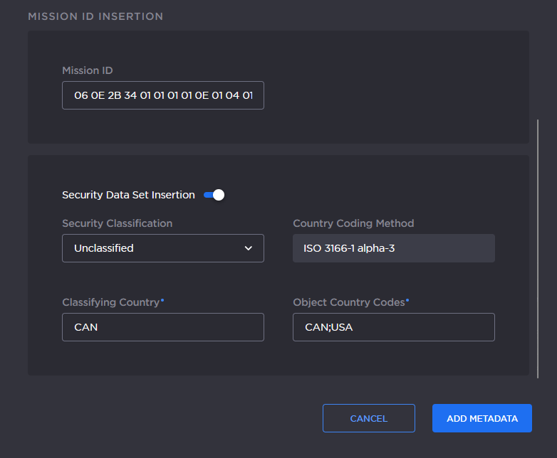Screen dimensions: 557x458
Task: Click required marker beside Object Country Codes
Action: click(407, 300)
